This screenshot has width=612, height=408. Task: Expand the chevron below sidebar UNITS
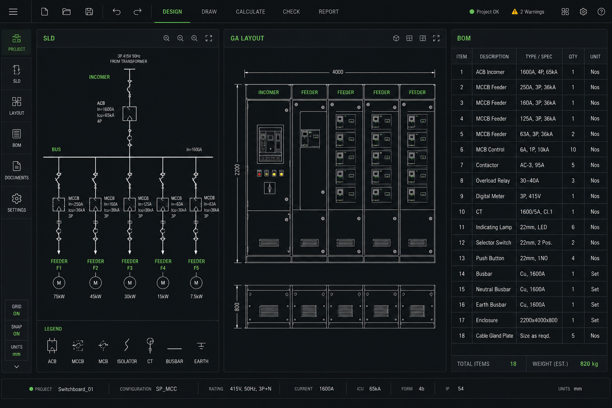coord(16,367)
